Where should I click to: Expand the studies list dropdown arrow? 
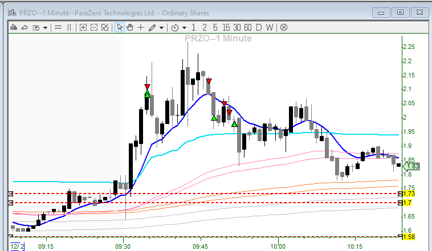pos(45,28)
